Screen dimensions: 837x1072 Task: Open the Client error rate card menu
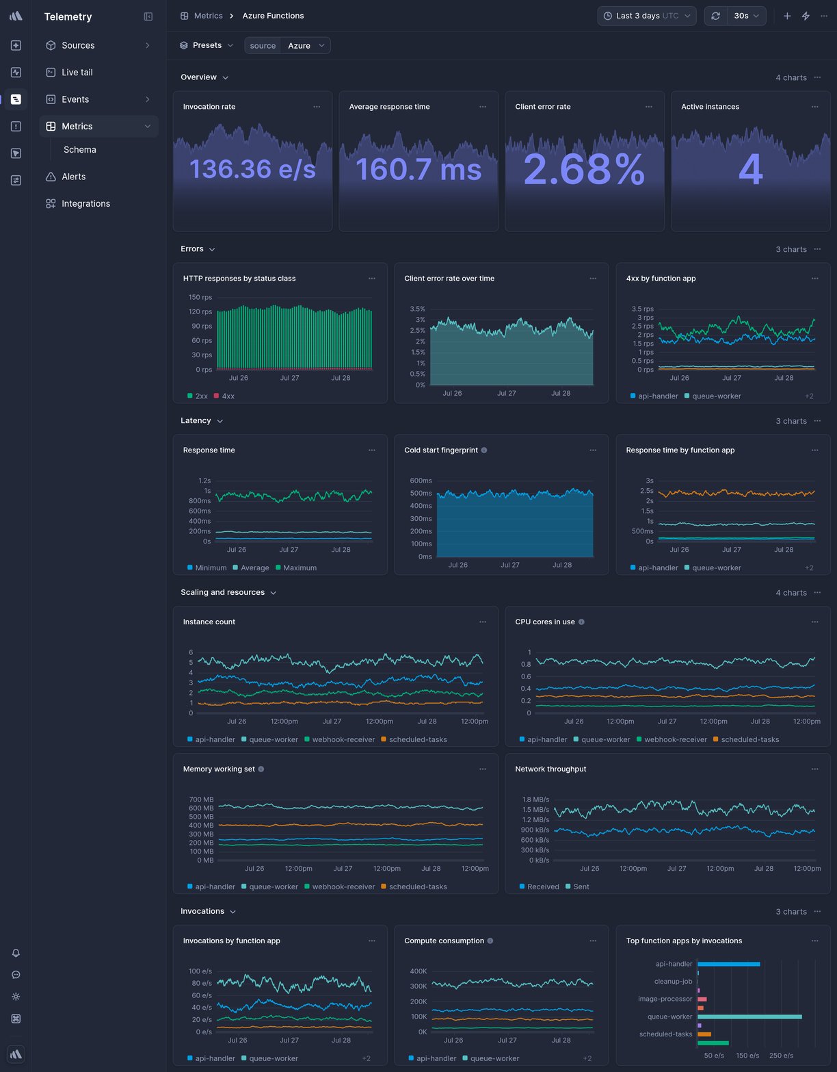649,107
